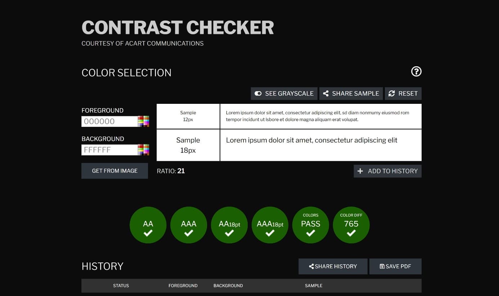This screenshot has height=296, width=499.
Task: Click the background hex input field
Action: [109, 150]
